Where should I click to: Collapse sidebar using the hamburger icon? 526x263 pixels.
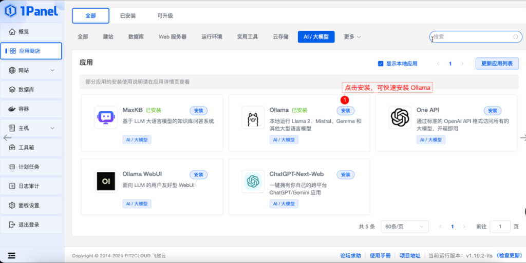click(x=11, y=256)
